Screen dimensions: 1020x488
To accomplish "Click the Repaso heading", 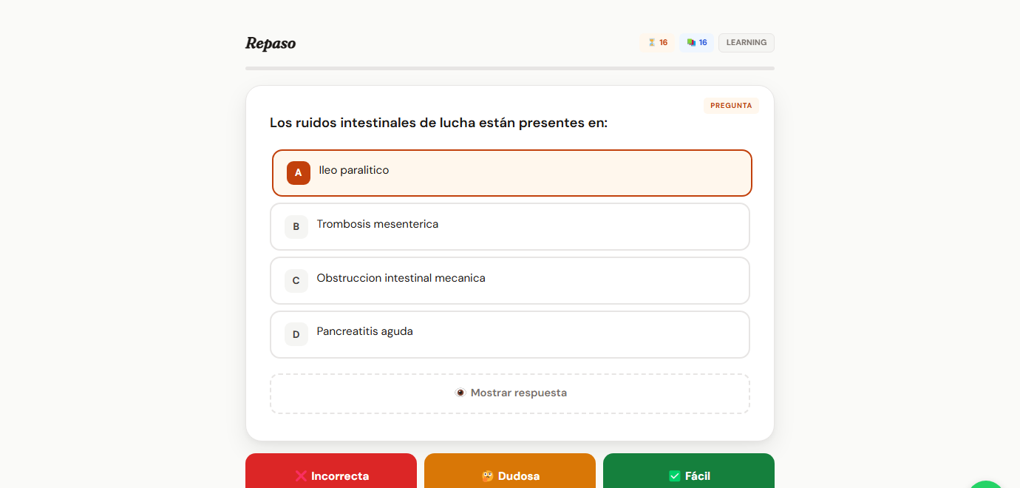I will (271, 43).
